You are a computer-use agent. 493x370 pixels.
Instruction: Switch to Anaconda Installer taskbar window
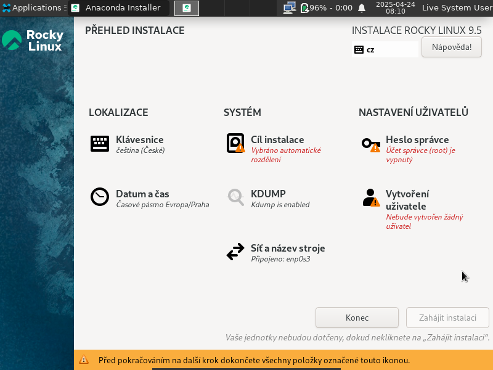(x=117, y=8)
